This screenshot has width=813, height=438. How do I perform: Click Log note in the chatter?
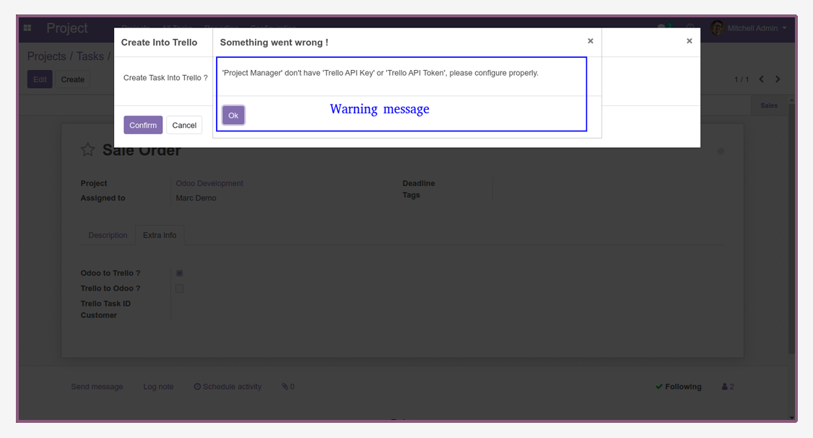pyautogui.click(x=159, y=387)
